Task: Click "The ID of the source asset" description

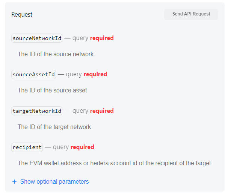Action: (52, 91)
